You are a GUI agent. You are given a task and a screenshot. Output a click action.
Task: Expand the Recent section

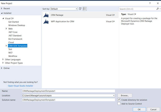click(2, 8)
